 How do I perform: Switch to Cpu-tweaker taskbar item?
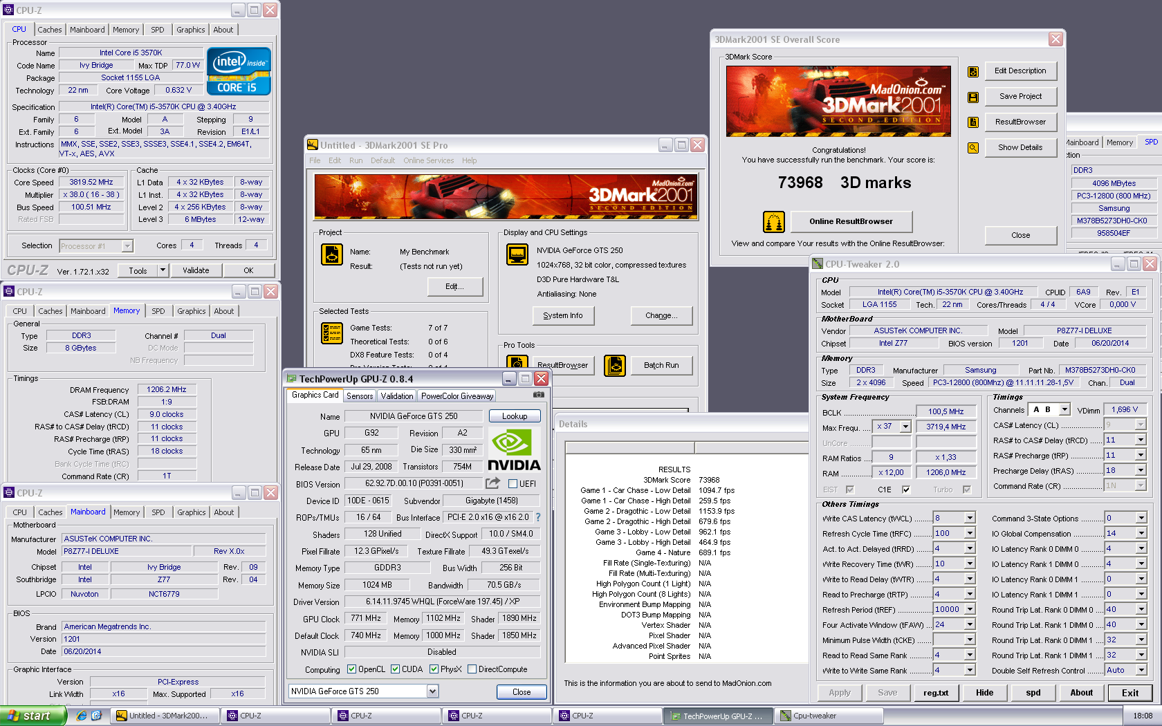(829, 716)
